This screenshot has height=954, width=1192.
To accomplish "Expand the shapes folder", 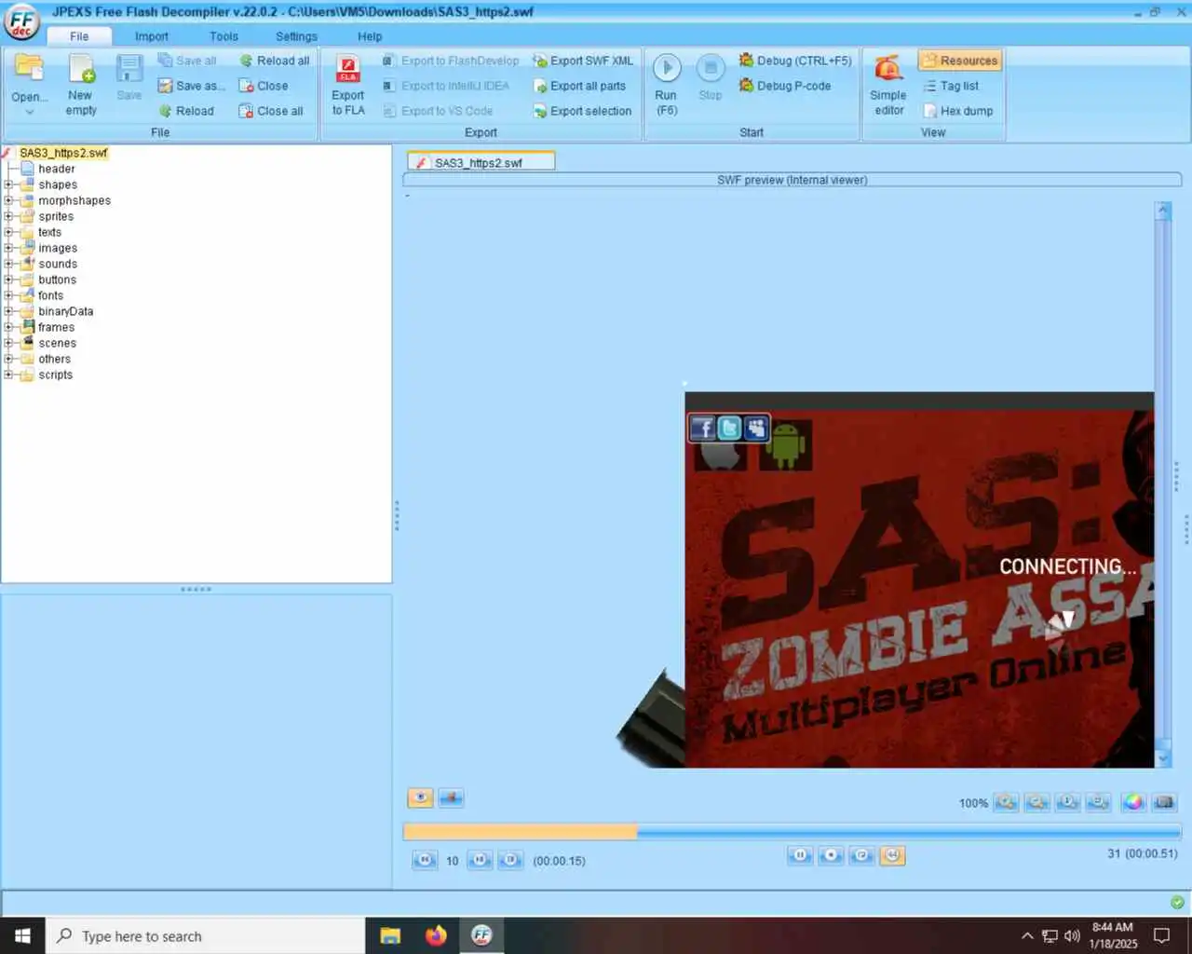I will [x=8, y=184].
